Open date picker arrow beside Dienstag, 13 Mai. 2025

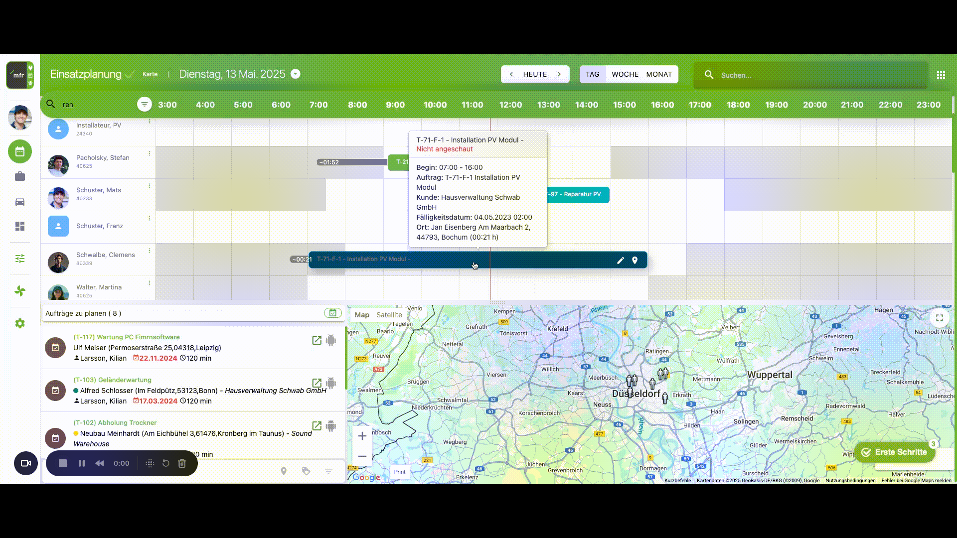[x=296, y=74]
